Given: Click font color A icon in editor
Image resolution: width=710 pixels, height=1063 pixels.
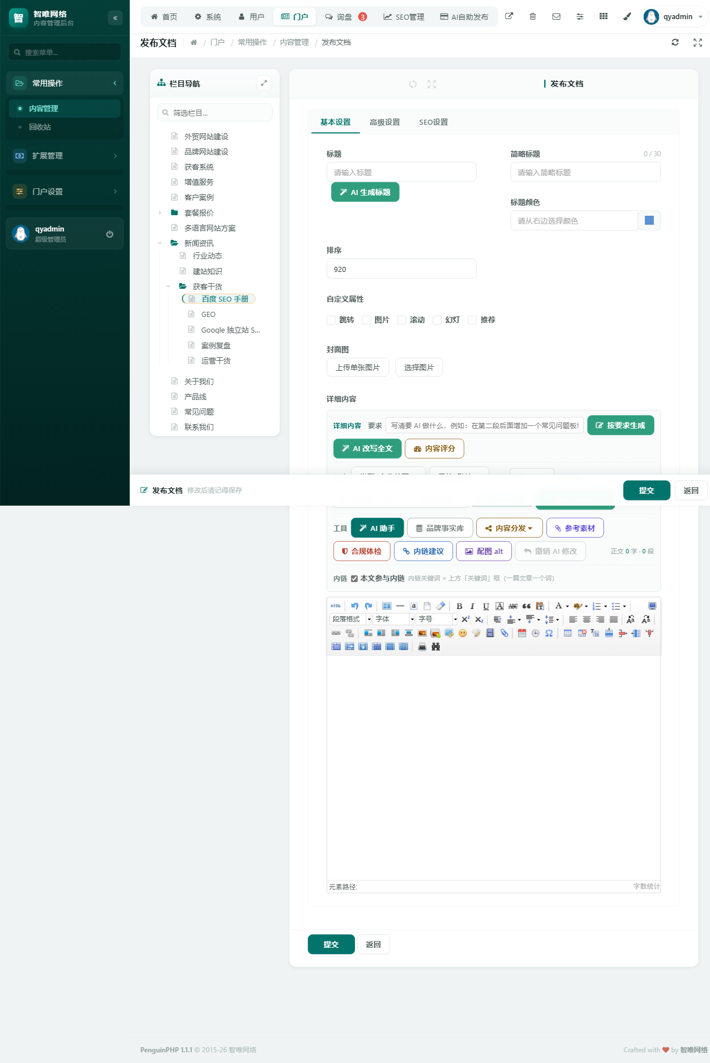Looking at the screenshot, I should click(558, 606).
